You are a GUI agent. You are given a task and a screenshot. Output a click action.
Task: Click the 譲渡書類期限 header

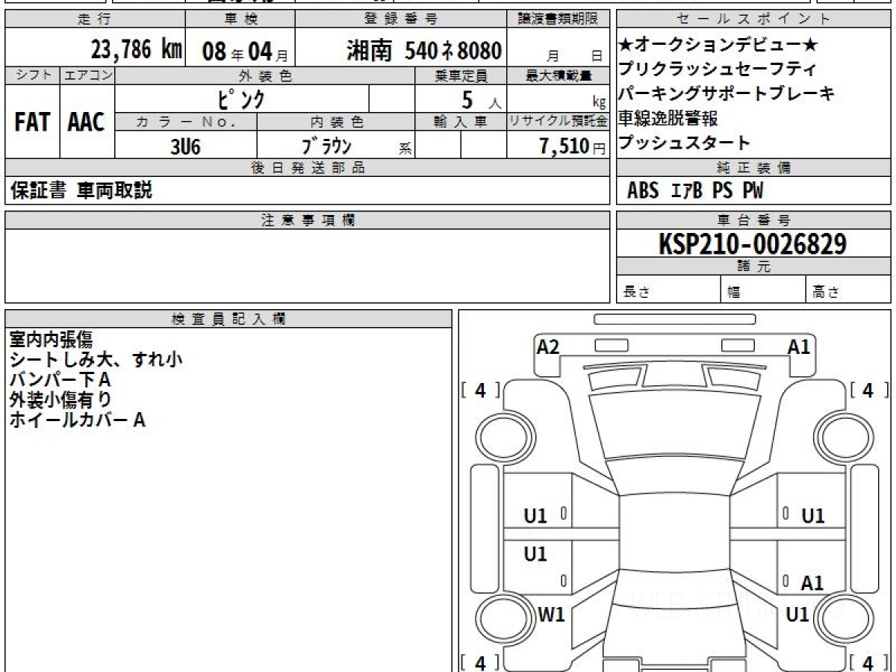(560, 19)
